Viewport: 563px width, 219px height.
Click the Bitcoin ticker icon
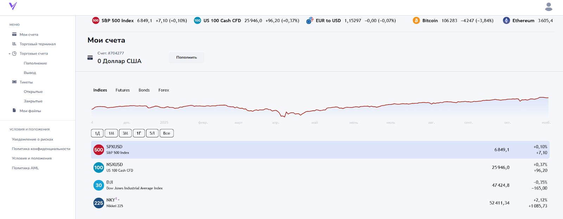point(416,20)
